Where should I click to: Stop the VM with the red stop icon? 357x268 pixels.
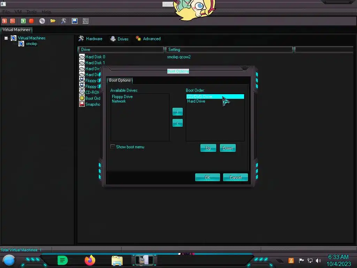pyautogui.click(x=31, y=21)
